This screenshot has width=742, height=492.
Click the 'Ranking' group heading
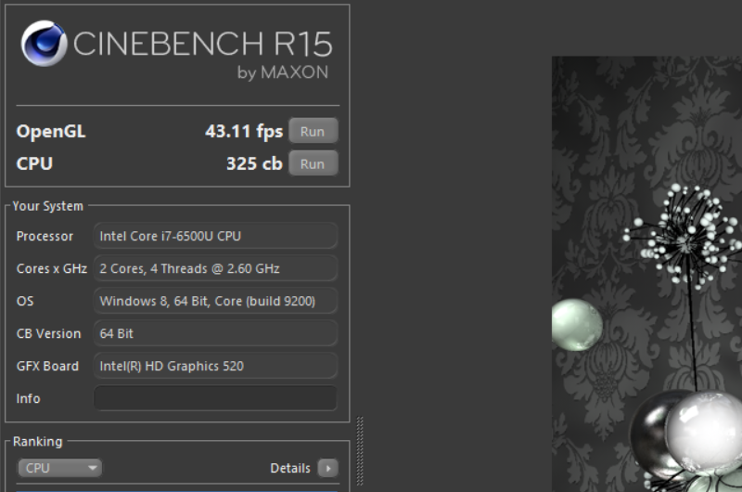tap(37, 441)
